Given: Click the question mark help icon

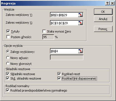Looking at the screenshot, I should pyautogui.click(x=107, y=3).
